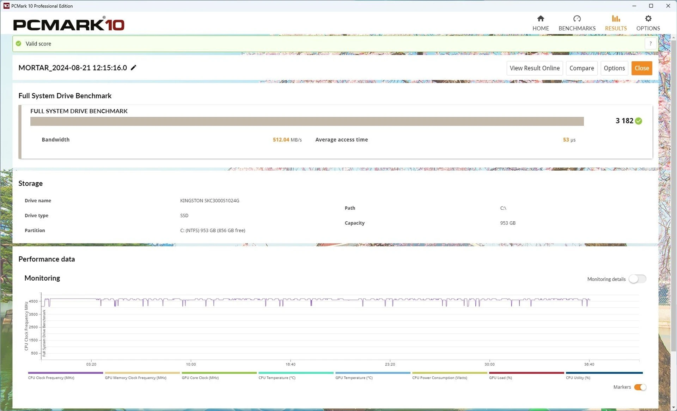Maximize the PCMark 10 window
Viewport: 677px width, 411px height.
point(651,6)
